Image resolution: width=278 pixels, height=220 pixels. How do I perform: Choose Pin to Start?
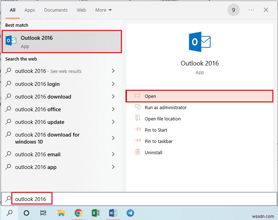click(x=199, y=130)
